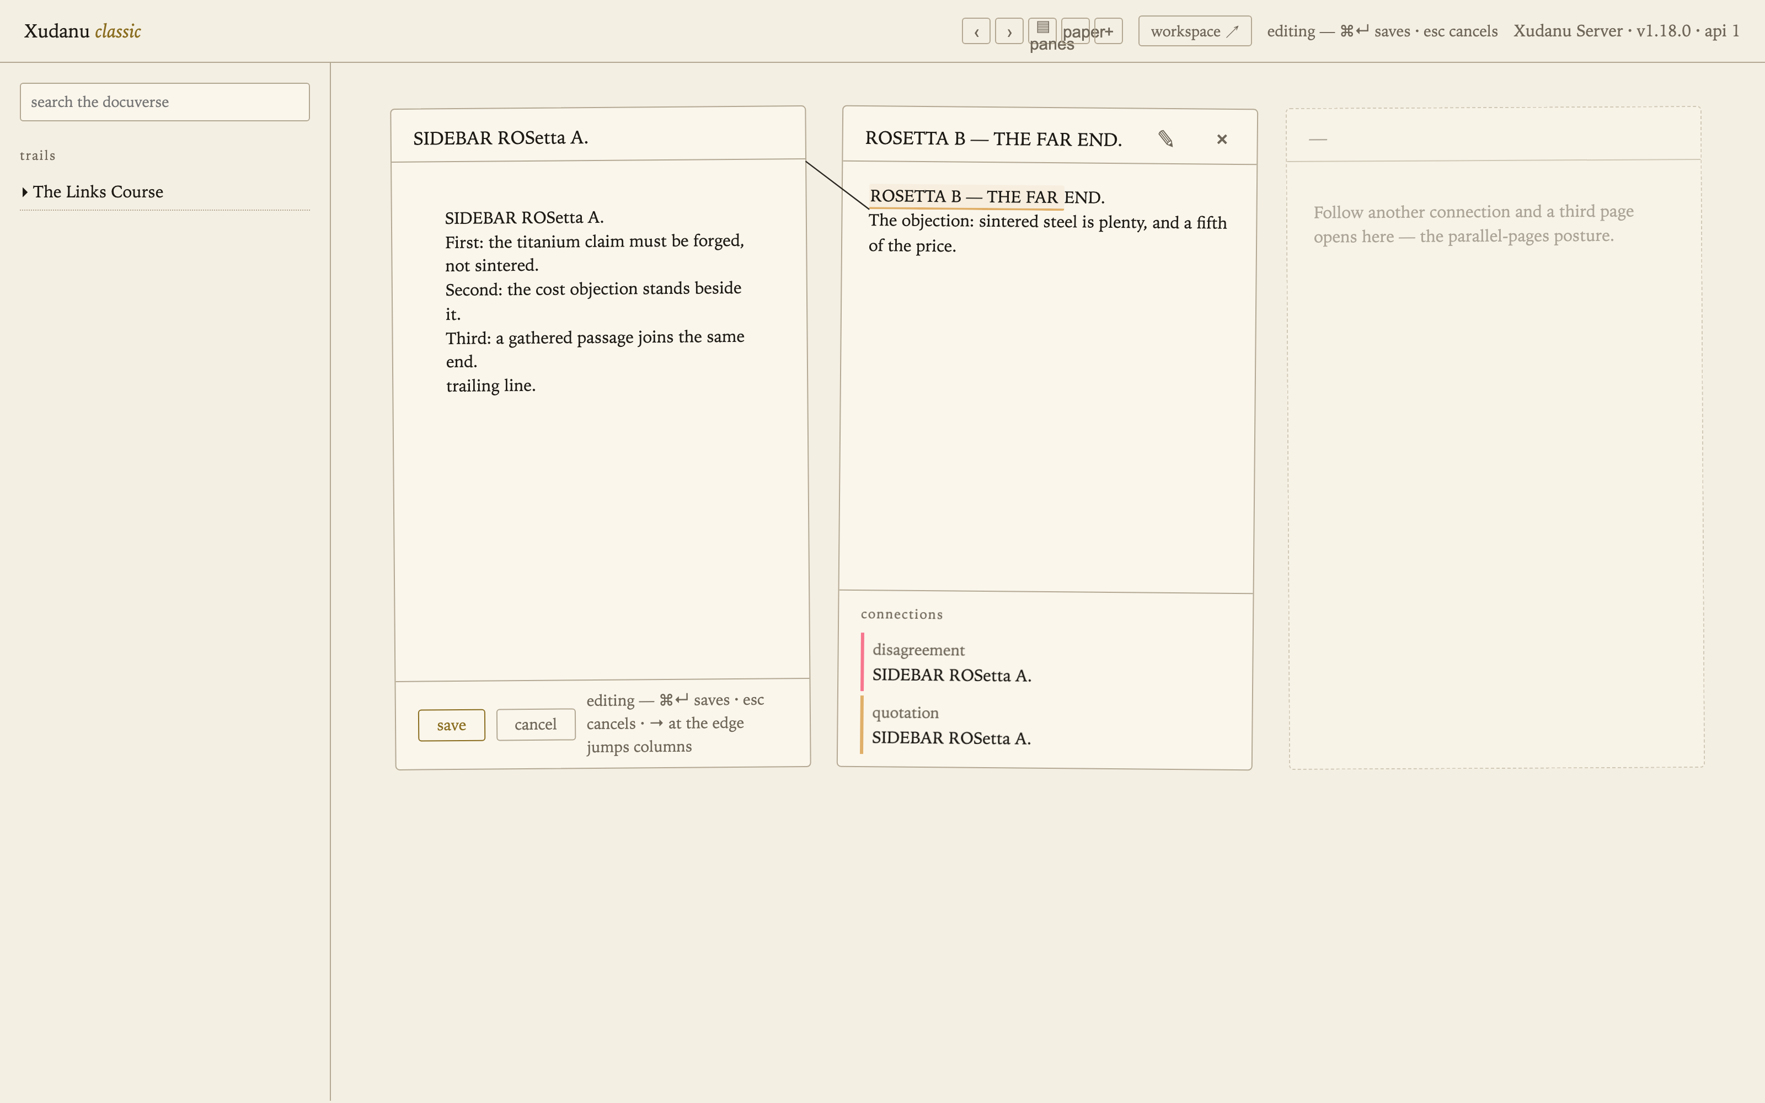Cancel the current editing session
Image resolution: width=1765 pixels, height=1103 pixels.
536,724
